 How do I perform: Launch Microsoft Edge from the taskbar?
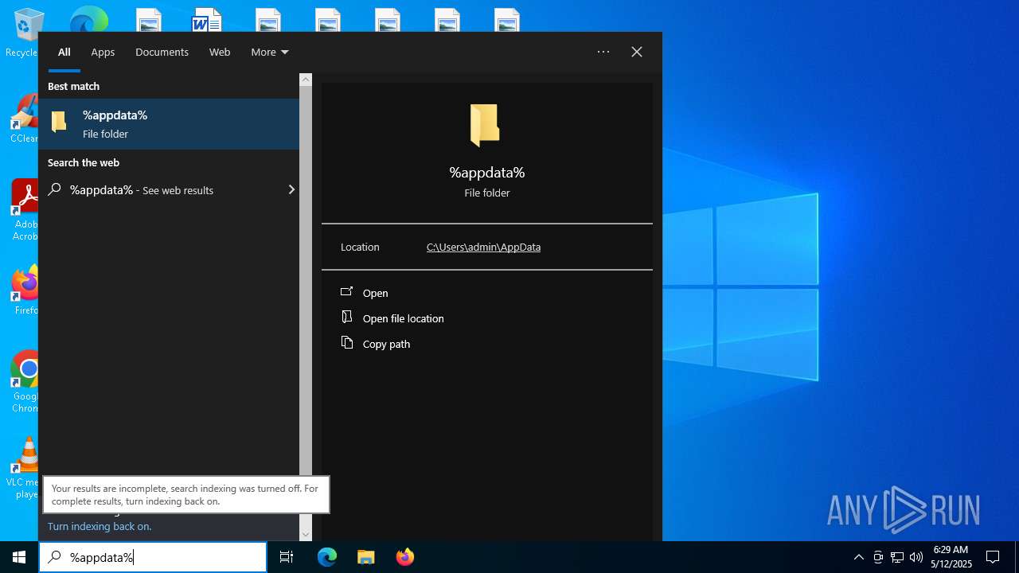coord(327,557)
